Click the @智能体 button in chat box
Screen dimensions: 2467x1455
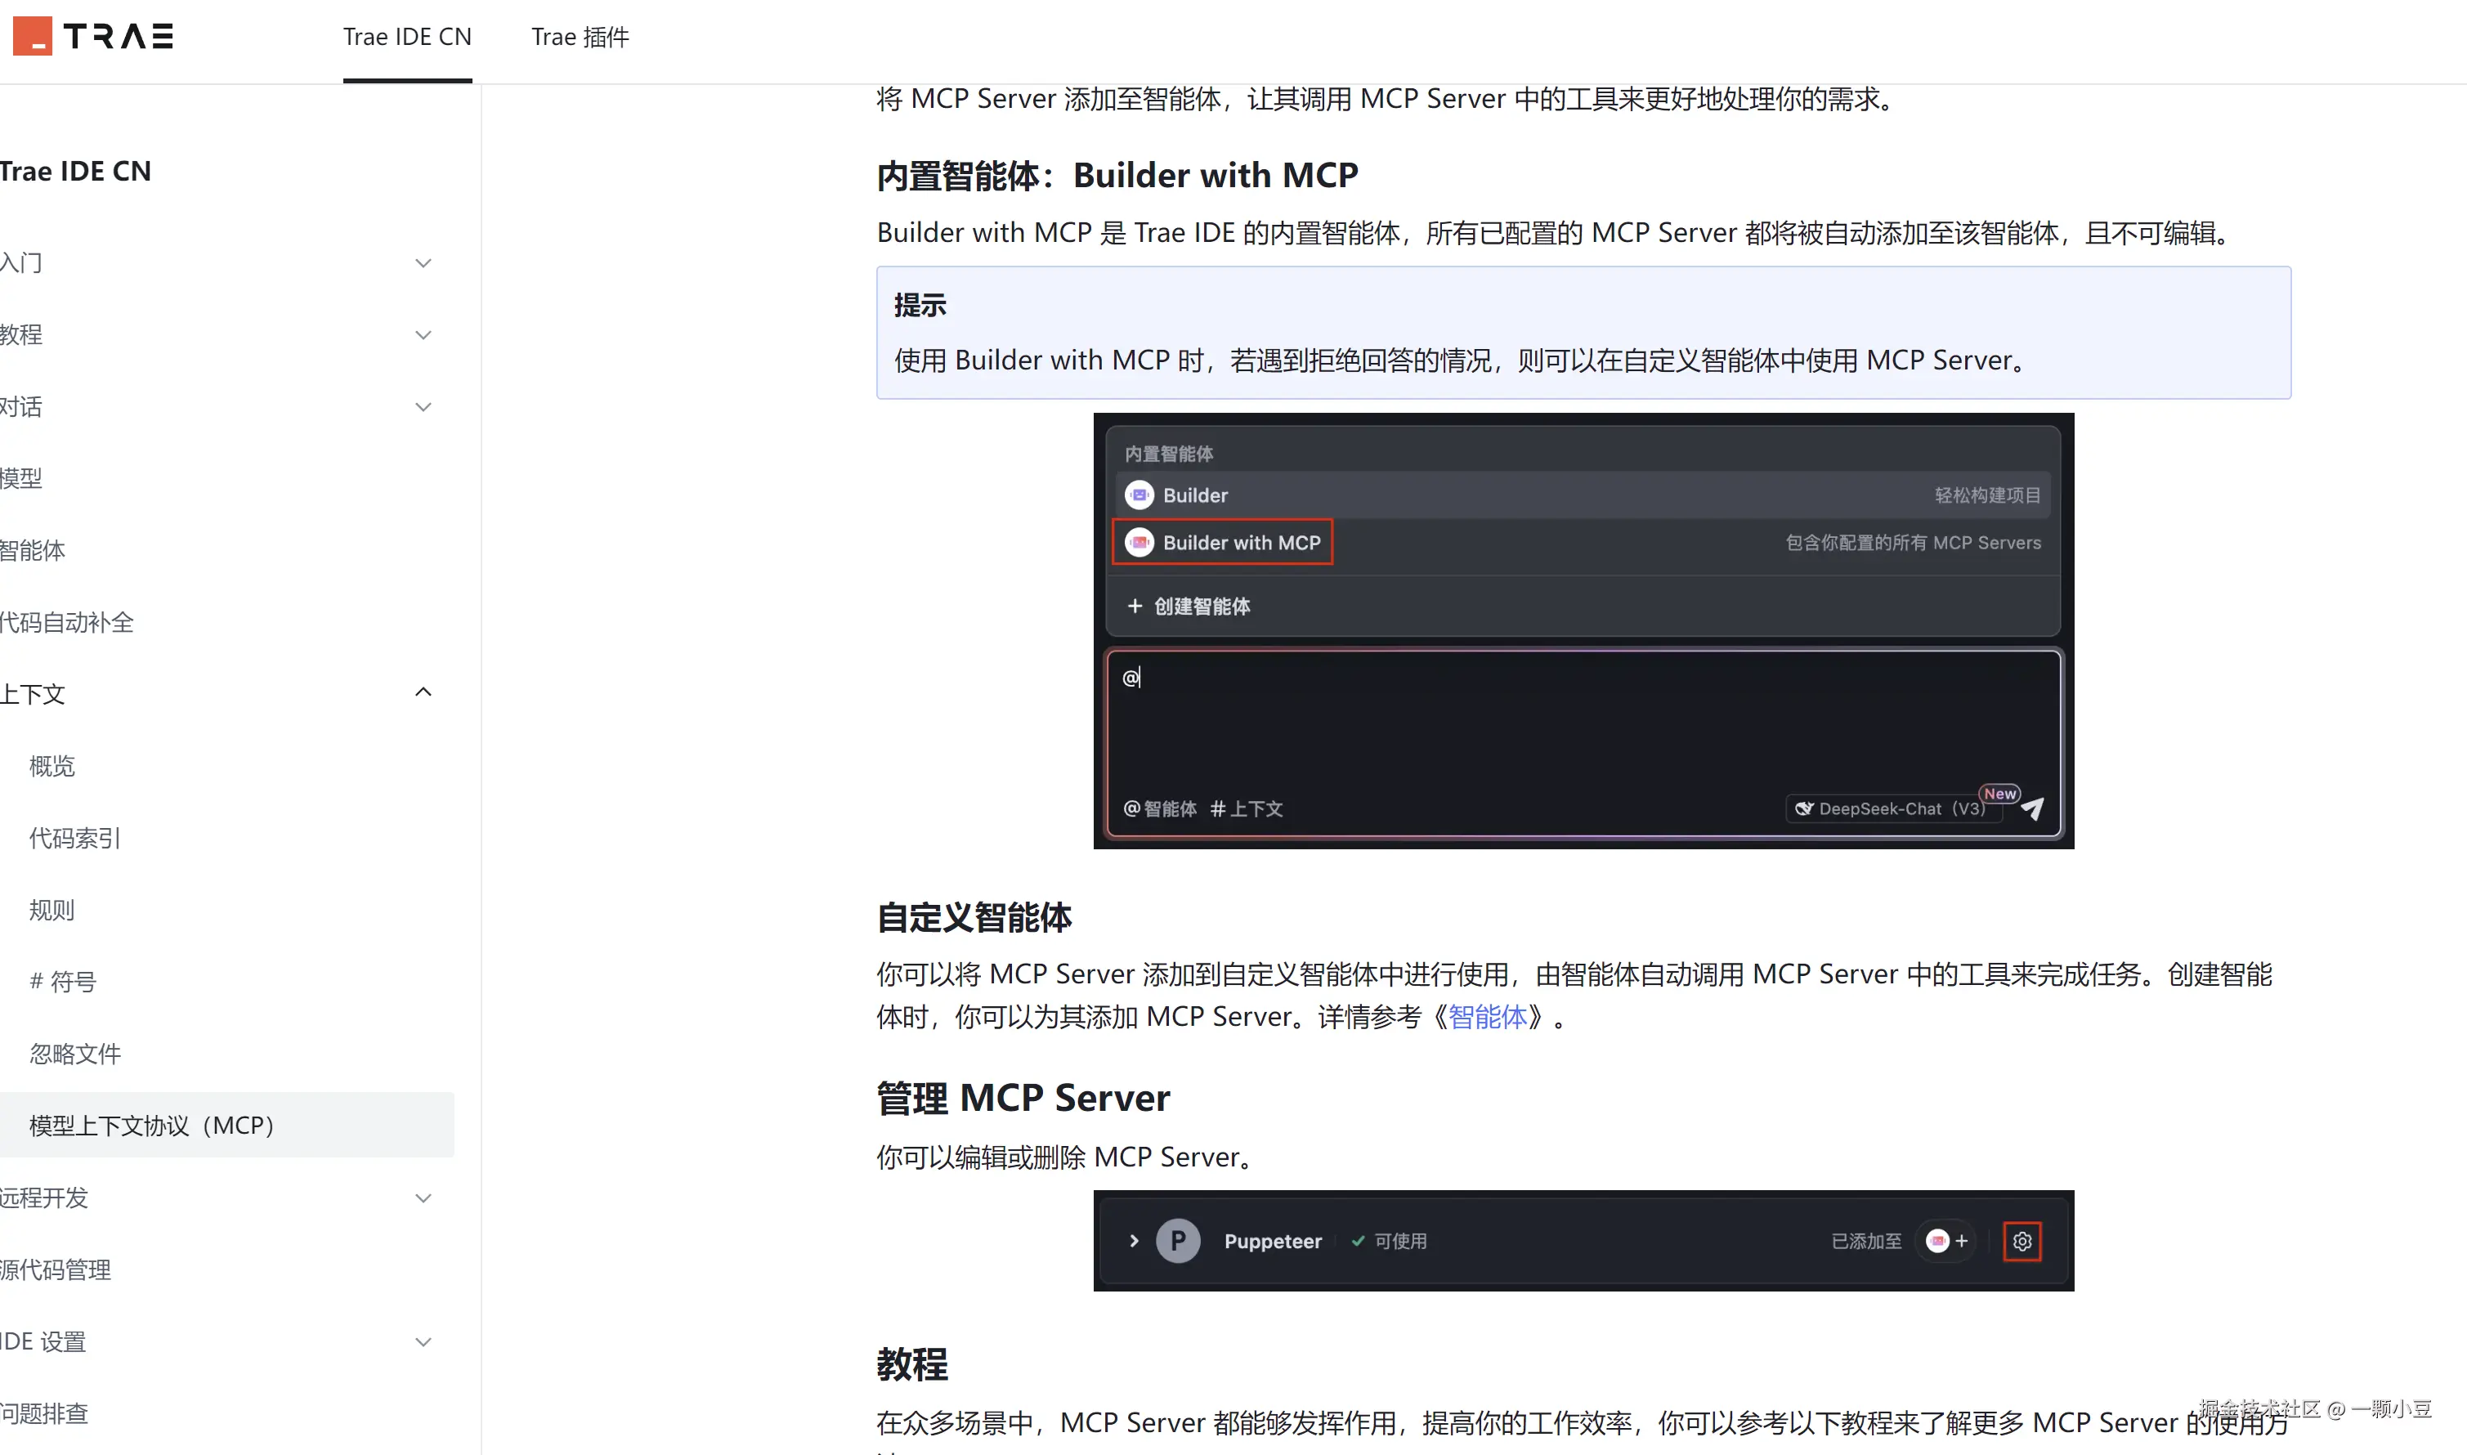1160,809
